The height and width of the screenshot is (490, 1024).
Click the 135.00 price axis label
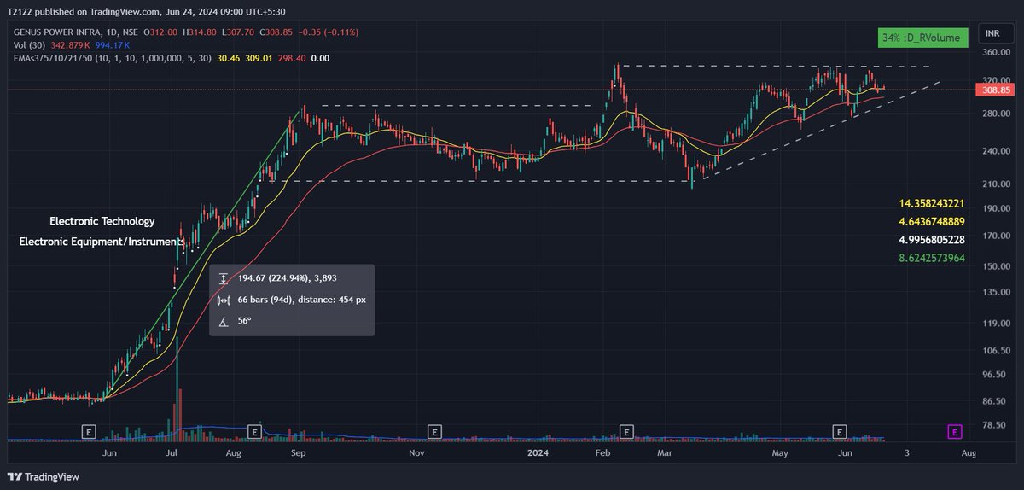click(x=995, y=292)
